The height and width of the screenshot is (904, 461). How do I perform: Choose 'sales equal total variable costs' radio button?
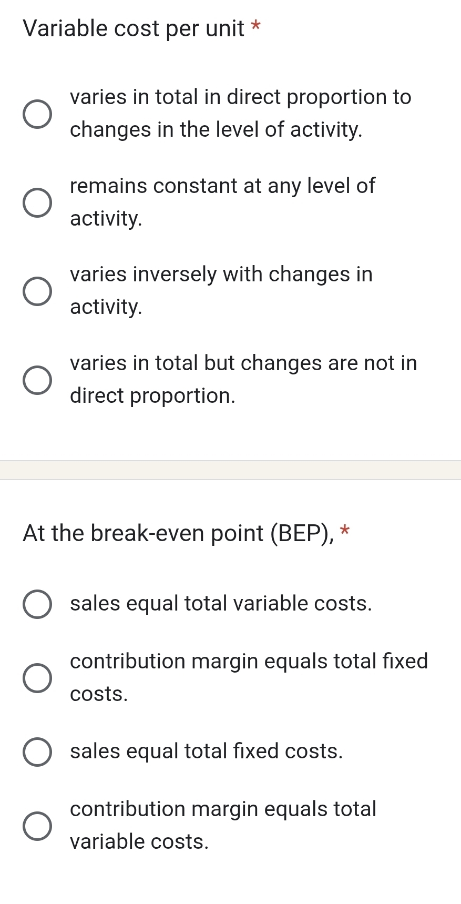37,604
